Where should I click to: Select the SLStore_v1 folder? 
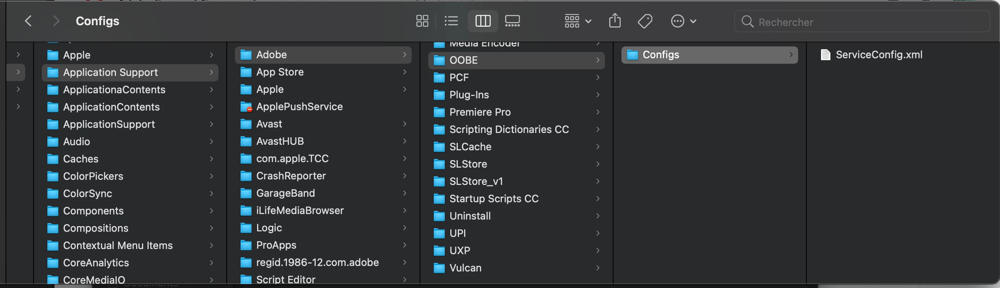pos(516,181)
